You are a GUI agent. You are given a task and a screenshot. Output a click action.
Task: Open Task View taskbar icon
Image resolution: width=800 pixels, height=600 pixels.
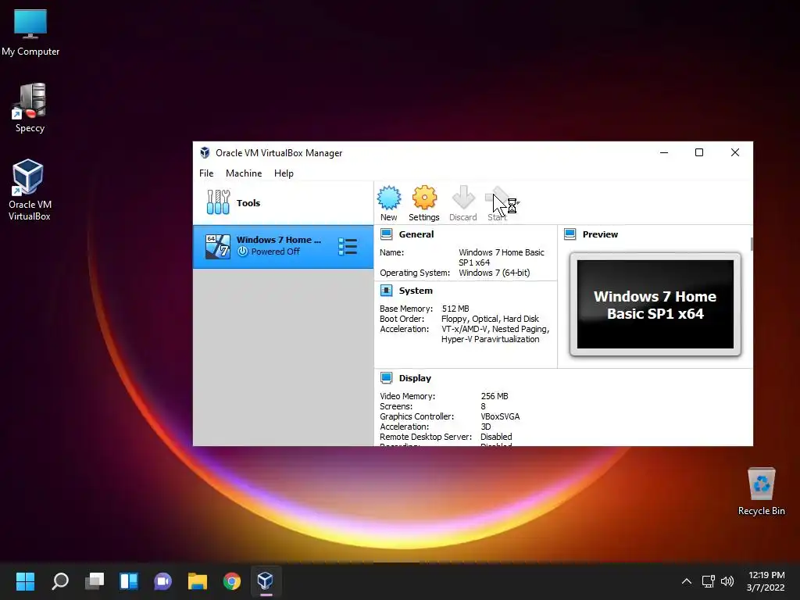tap(95, 580)
